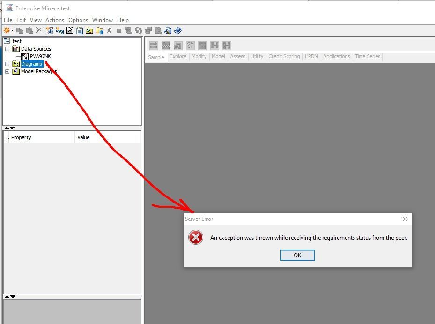Click the Stop square toolbar icon
This screenshot has width=435, height=324.
pyautogui.click(x=119, y=30)
